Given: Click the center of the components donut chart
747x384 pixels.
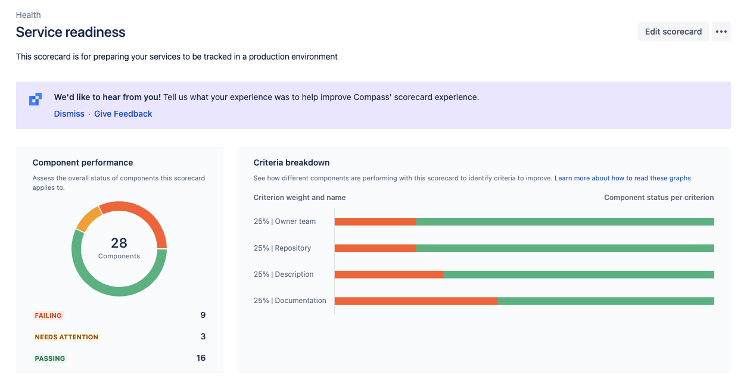Looking at the screenshot, I should click(119, 249).
